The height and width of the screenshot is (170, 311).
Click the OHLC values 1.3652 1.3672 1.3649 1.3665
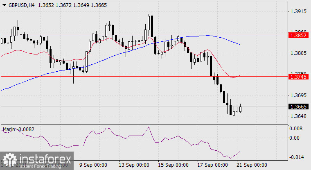point(72,5)
